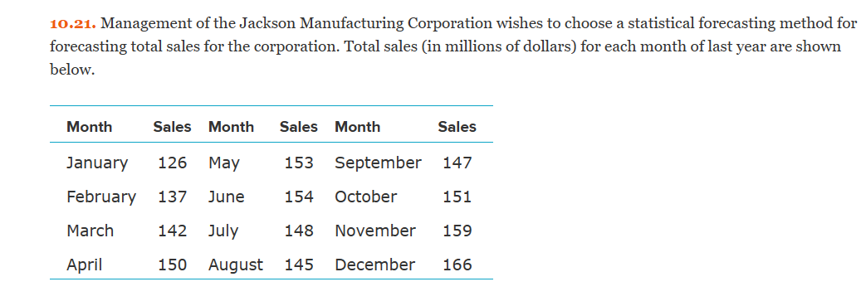
Task: Click the first Month column header
Action: click(89, 127)
